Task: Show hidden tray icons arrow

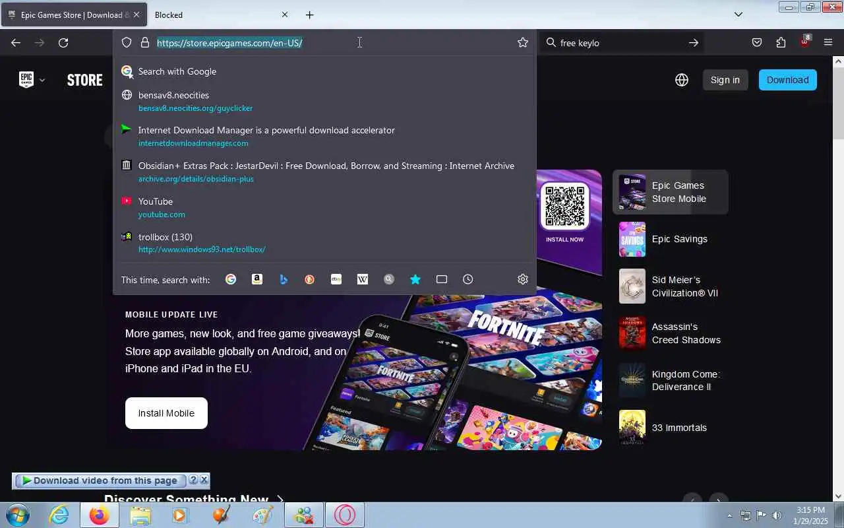Action: click(729, 515)
